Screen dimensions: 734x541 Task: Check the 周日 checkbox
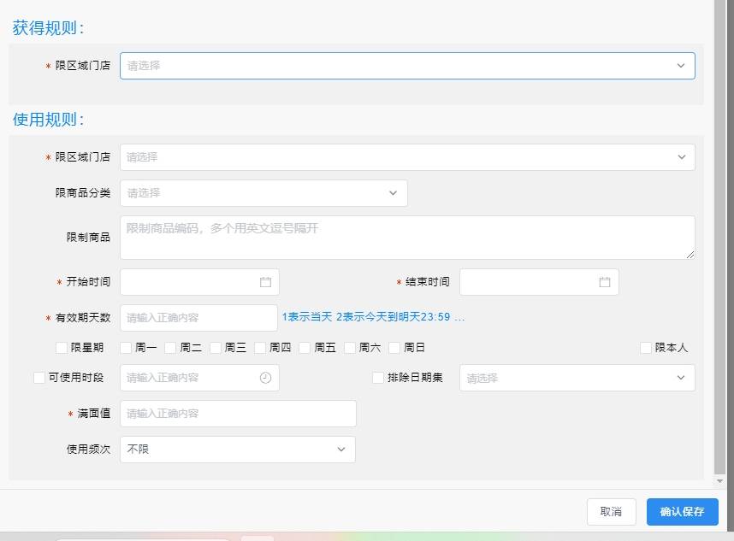pyautogui.click(x=394, y=347)
